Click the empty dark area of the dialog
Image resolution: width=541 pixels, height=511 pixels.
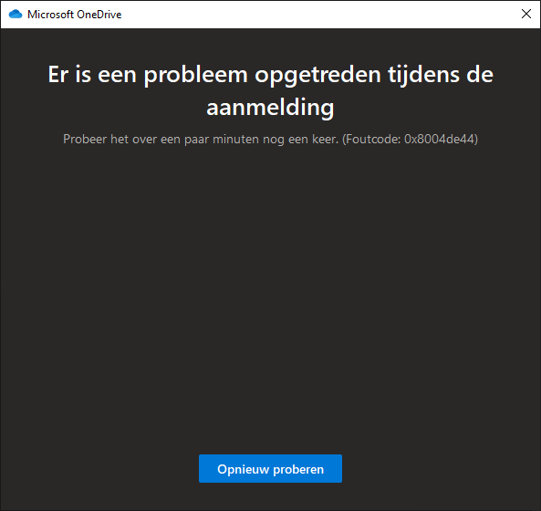[x=270, y=293]
